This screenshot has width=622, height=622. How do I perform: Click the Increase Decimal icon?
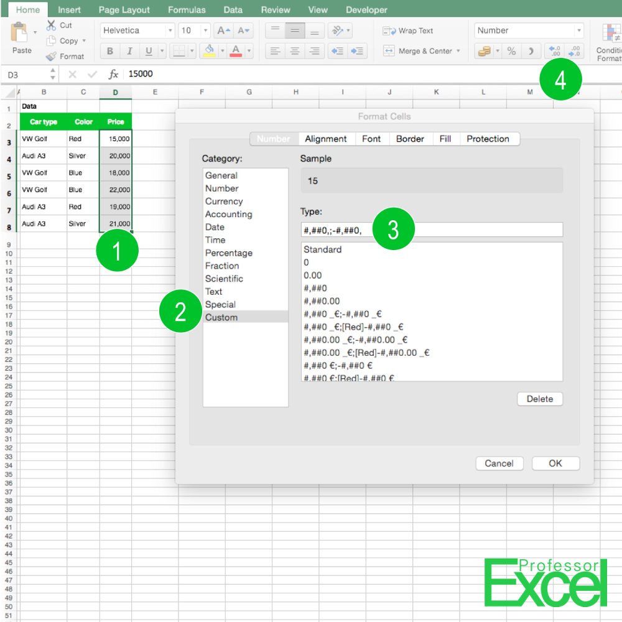(x=554, y=50)
